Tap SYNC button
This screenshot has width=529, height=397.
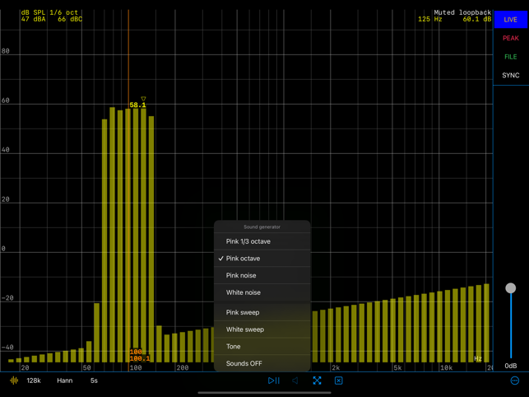click(510, 75)
